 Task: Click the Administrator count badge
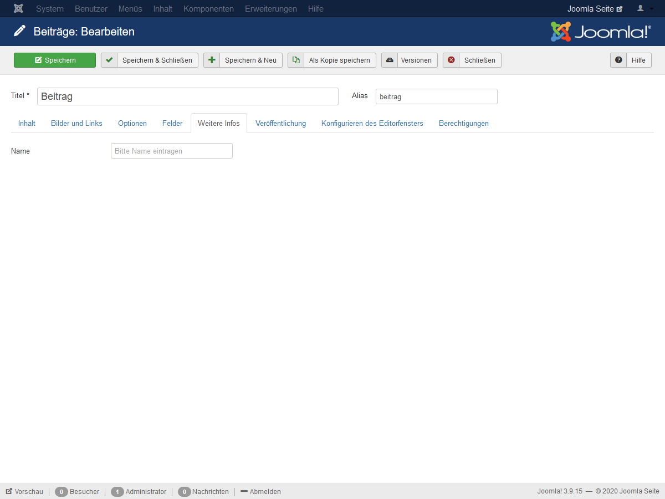(x=117, y=492)
